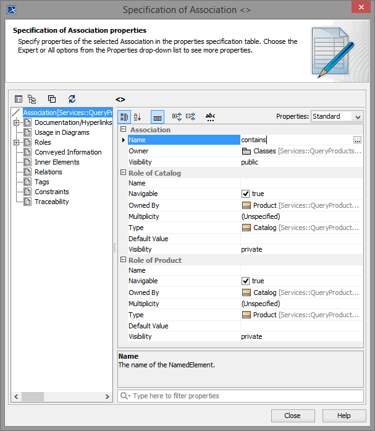Expand the Roles tree node
The image size is (375, 431).
coord(17,142)
